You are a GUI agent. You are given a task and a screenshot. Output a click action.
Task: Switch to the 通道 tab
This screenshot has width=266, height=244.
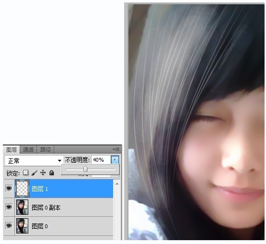click(28, 150)
